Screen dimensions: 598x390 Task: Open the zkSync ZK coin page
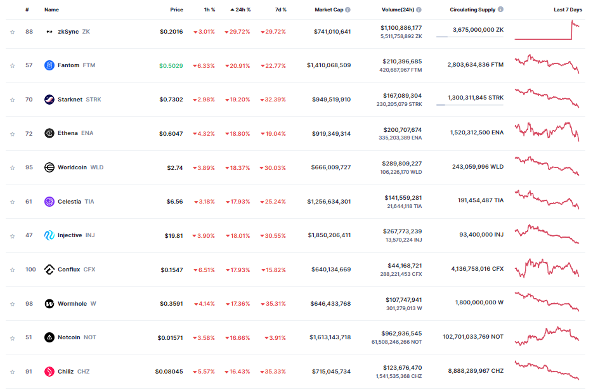(x=74, y=32)
